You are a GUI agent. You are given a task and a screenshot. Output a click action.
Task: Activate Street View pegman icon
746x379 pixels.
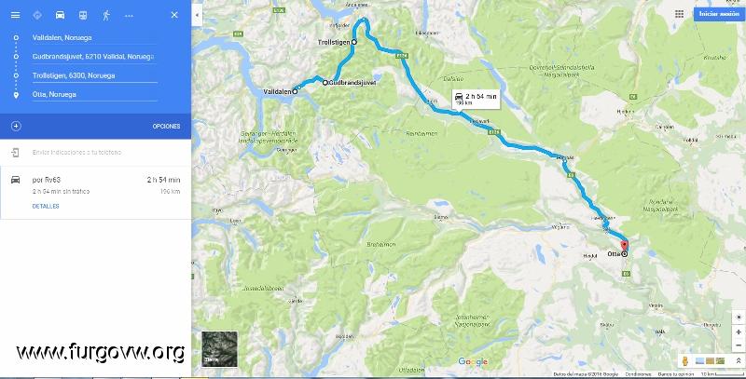coord(685,361)
